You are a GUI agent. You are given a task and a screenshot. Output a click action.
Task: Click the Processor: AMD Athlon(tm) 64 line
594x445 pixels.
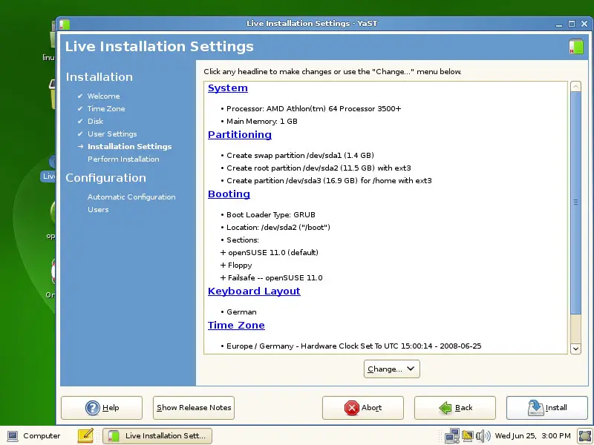(313, 109)
